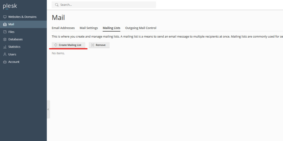Screen dimensions: 283x141
Task: Open Outgoing Mail Control tab
Action: (x=141, y=28)
